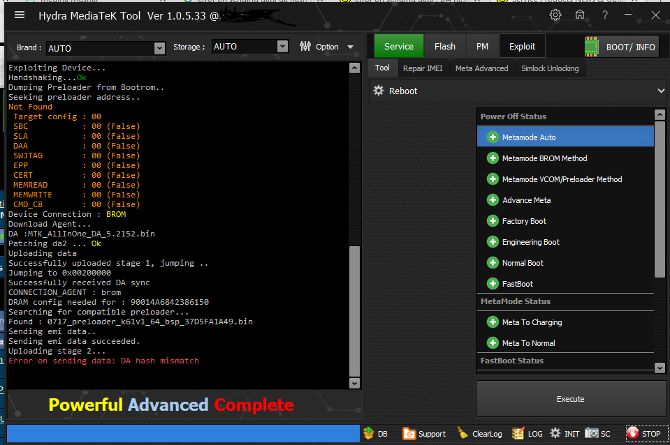The width and height of the screenshot is (670, 445).
Task: Click up arrow of log scrollbar
Action: click(354, 68)
